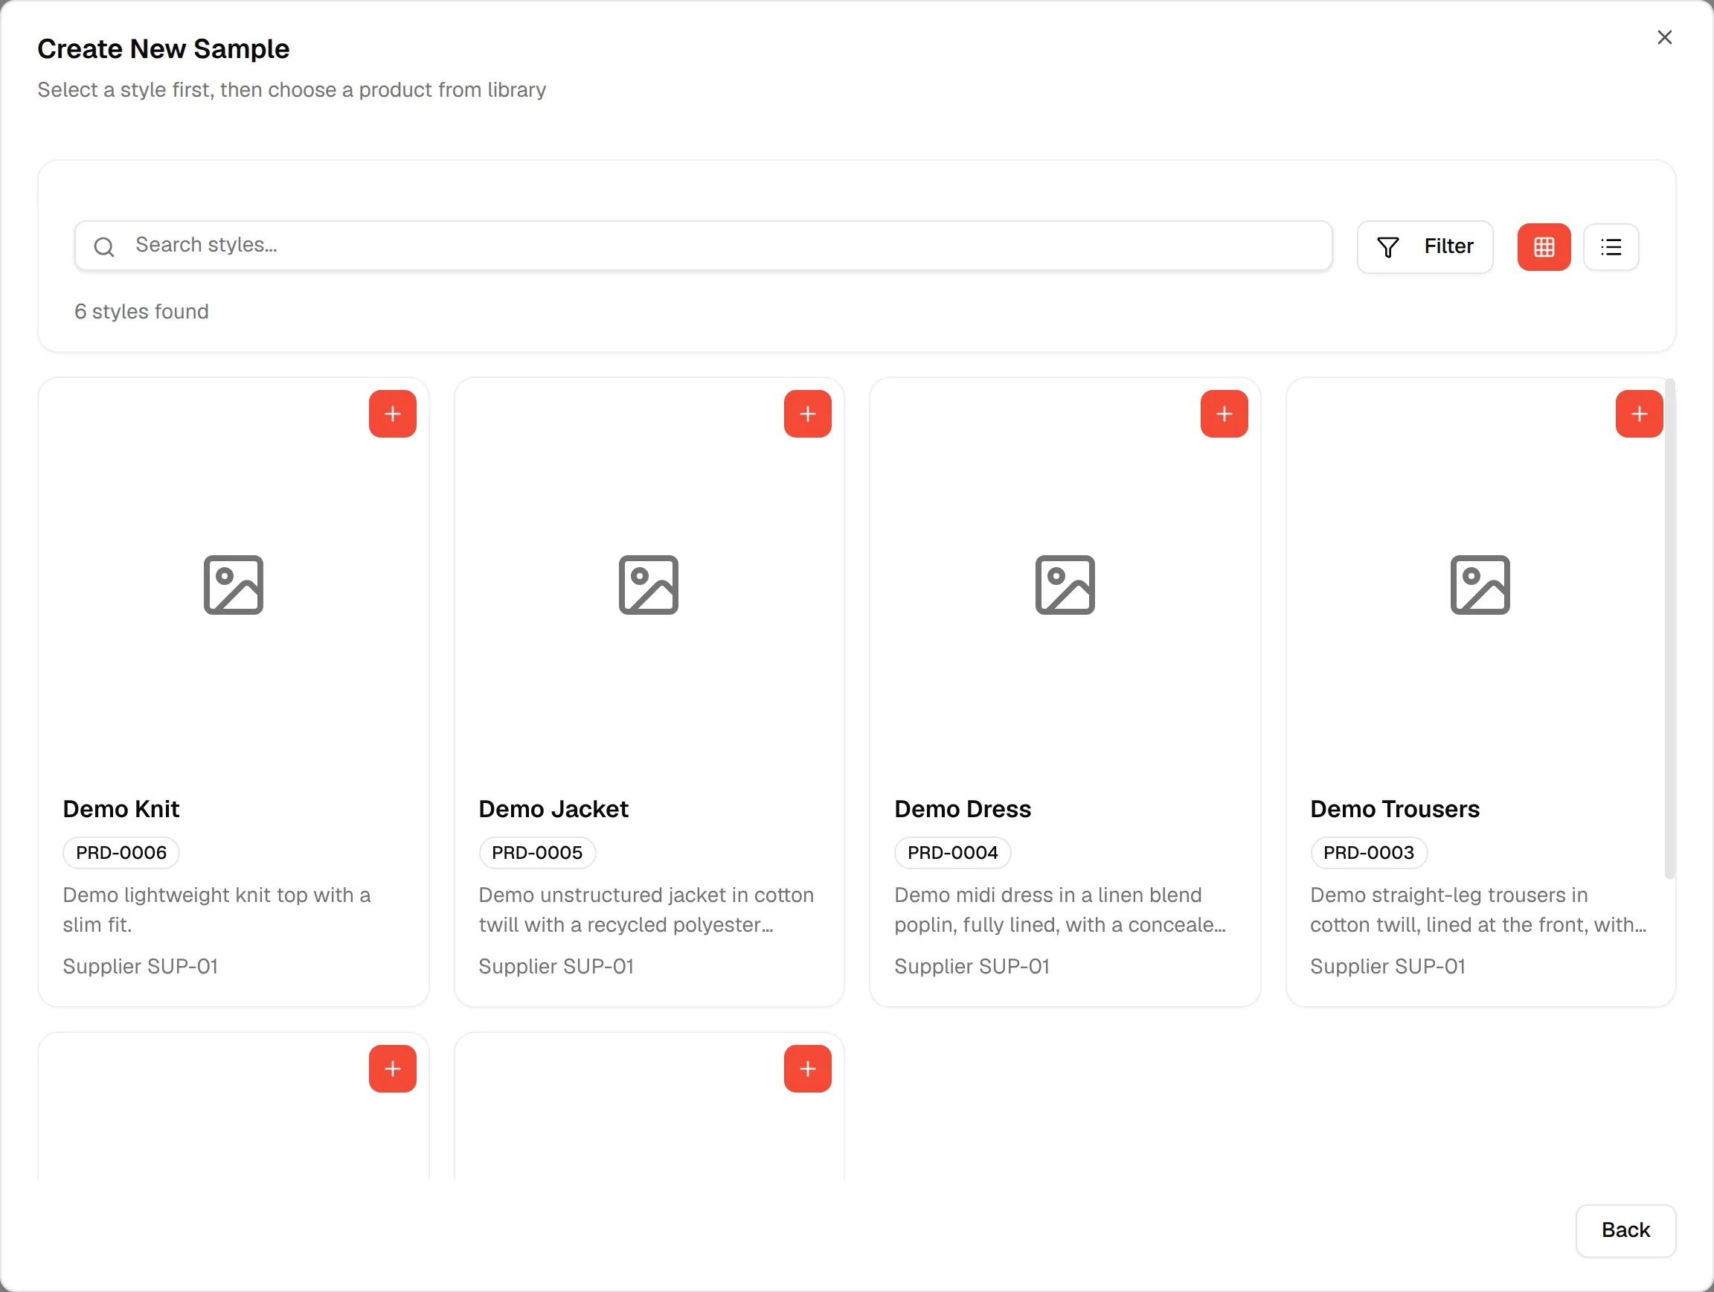Click the '6 styles found' text
This screenshot has height=1292, width=1714.
click(x=142, y=312)
